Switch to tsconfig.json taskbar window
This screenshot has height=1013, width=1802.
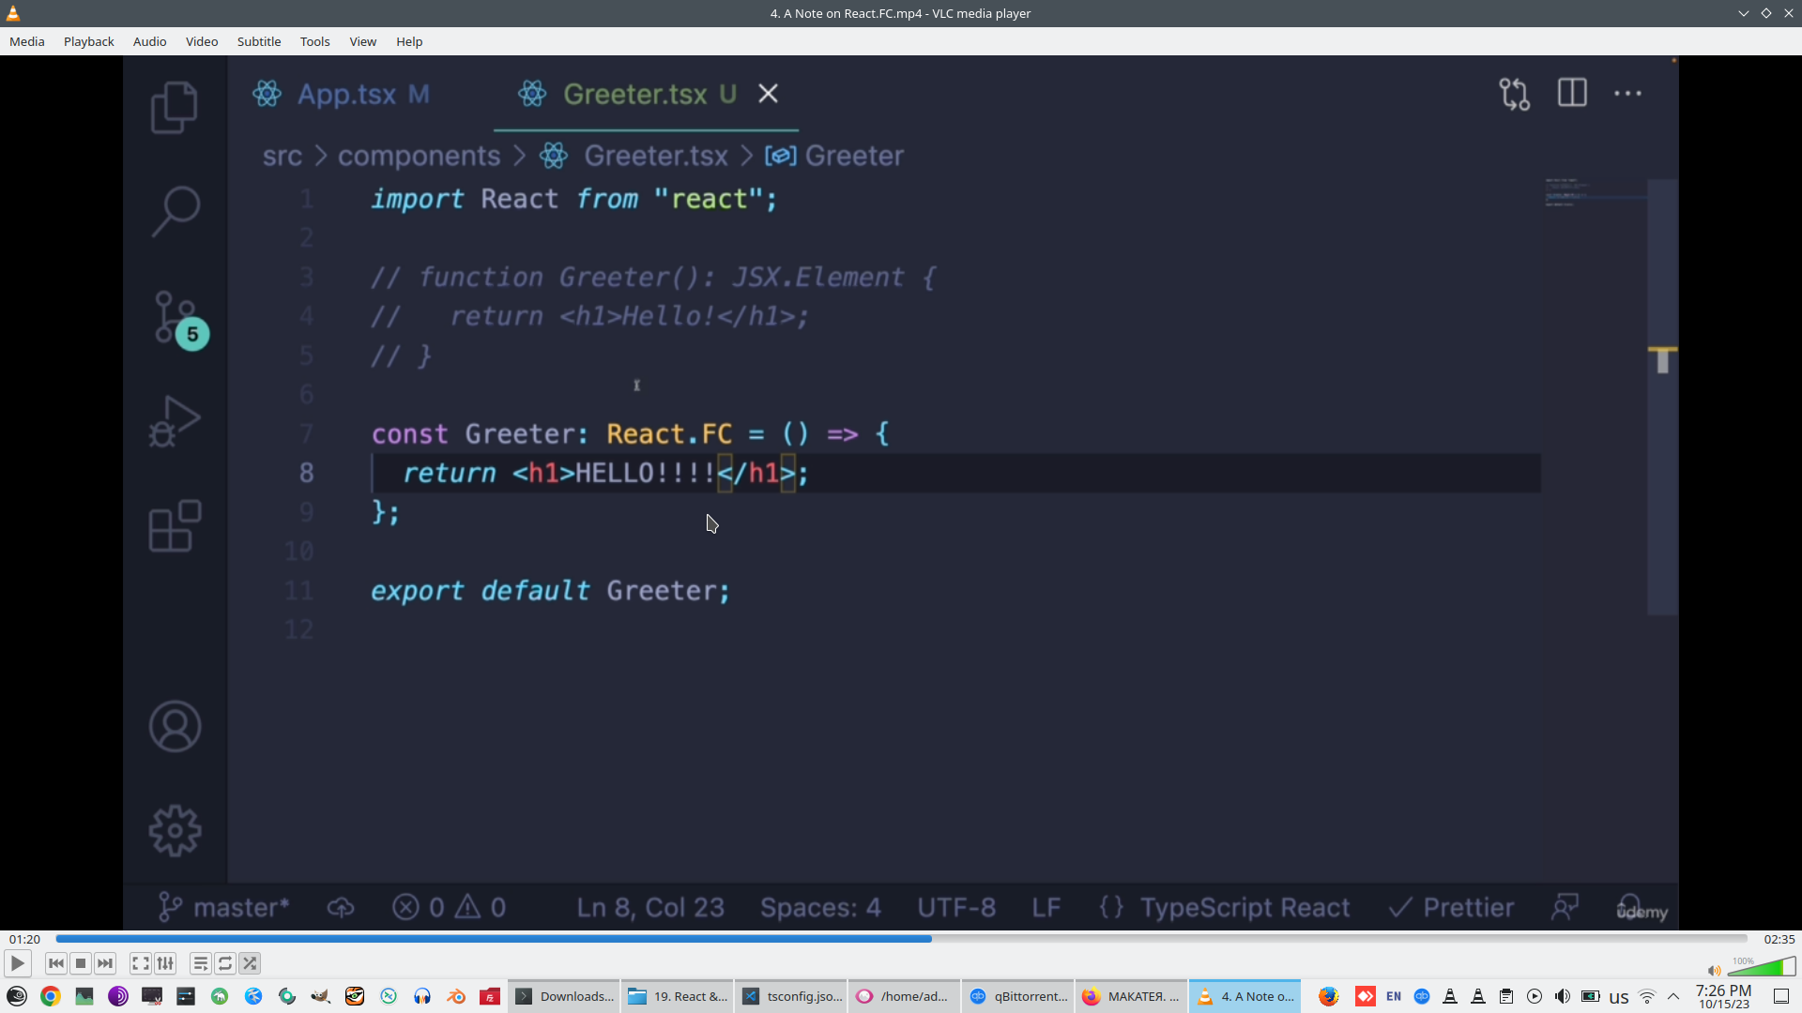(791, 996)
